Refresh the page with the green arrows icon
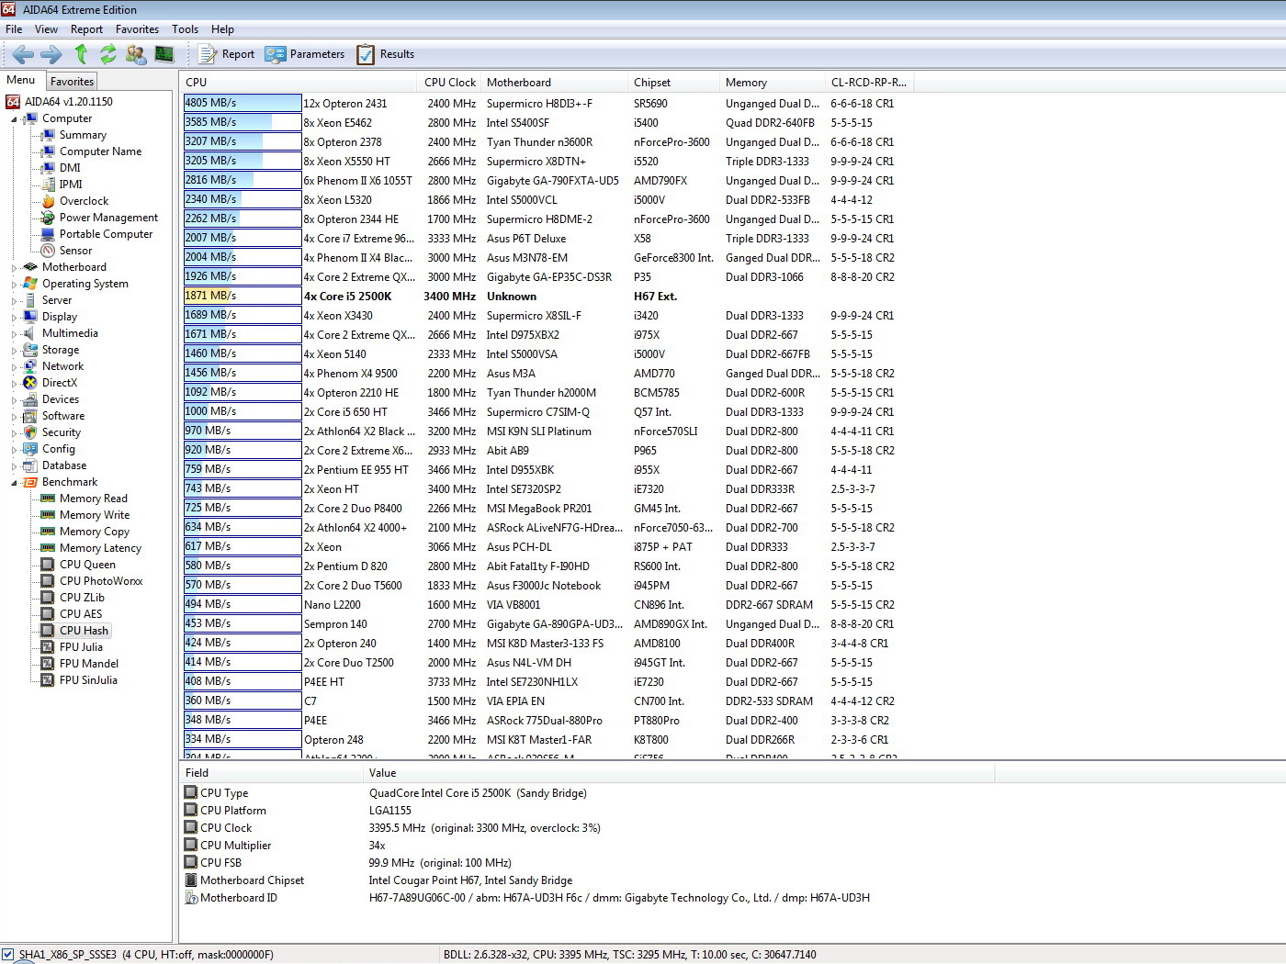Viewport: 1286px width, 964px height. [x=108, y=54]
